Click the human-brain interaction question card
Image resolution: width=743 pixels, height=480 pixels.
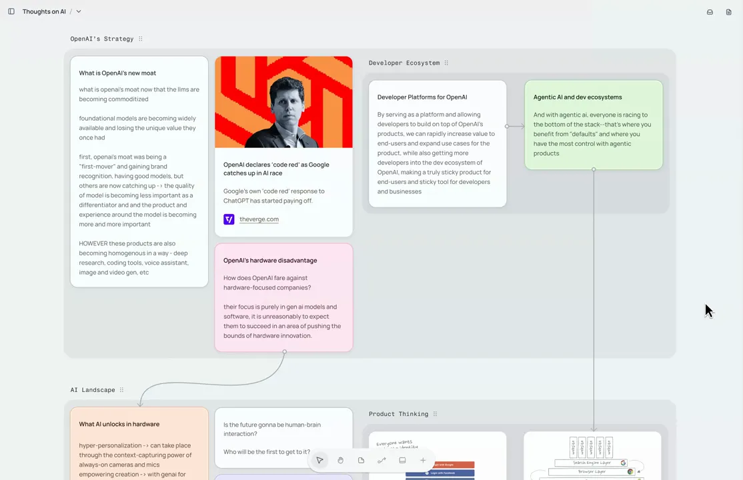283,438
